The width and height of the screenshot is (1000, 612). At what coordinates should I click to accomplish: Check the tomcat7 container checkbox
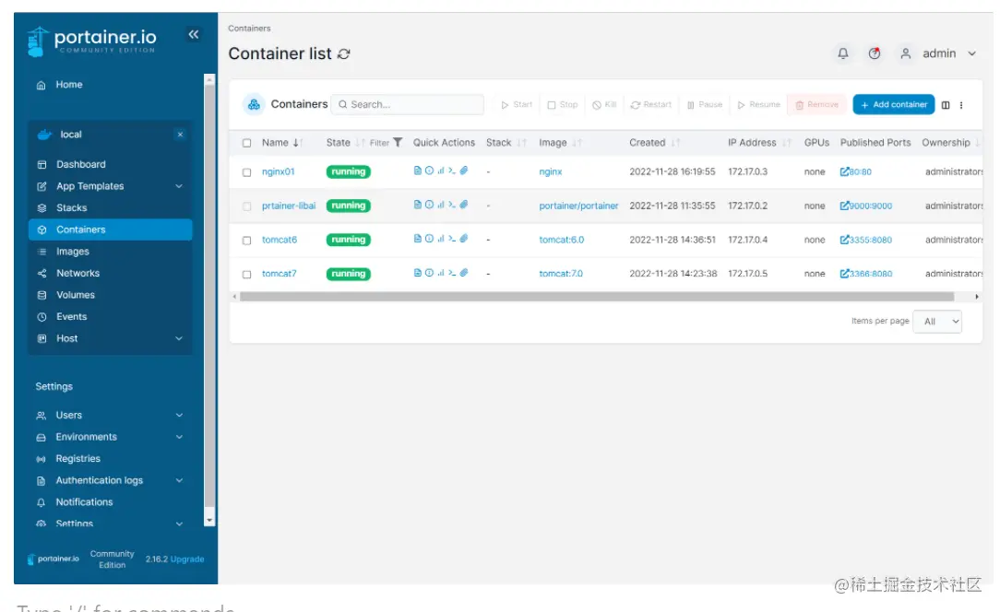247,274
